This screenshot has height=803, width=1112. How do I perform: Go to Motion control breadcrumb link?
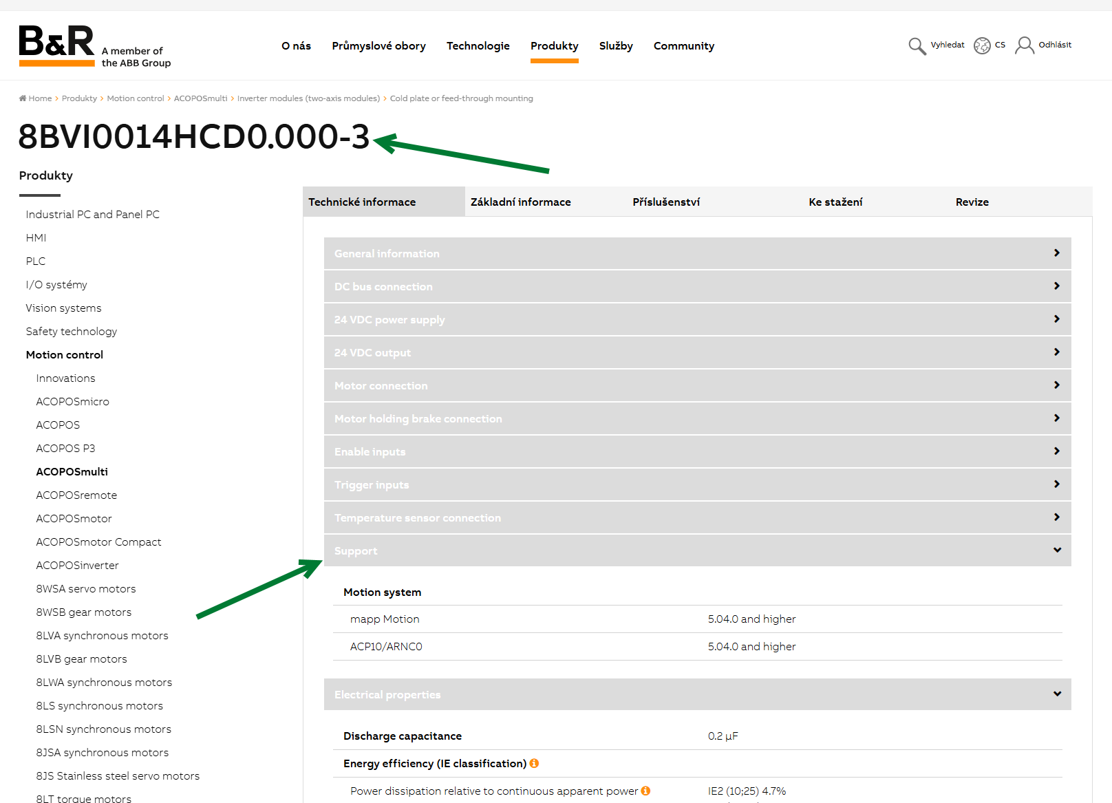(136, 98)
